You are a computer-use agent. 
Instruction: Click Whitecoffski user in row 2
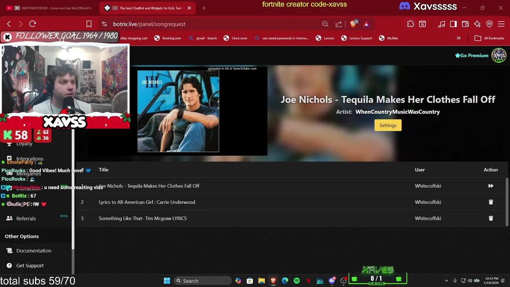[x=428, y=202]
